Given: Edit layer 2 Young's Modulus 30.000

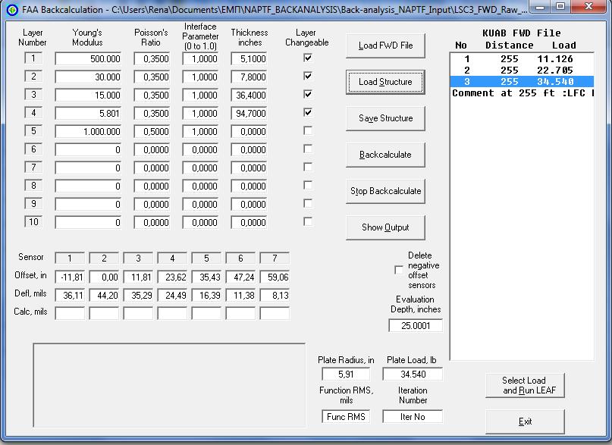Looking at the screenshot, I should [88, 77].
